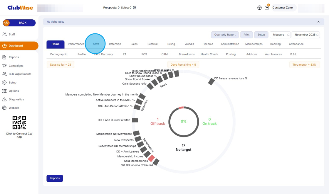Open Website globe icon
The width and height of the screenshot is (329, 194).
pyautogui.click(x=4, y=108)
